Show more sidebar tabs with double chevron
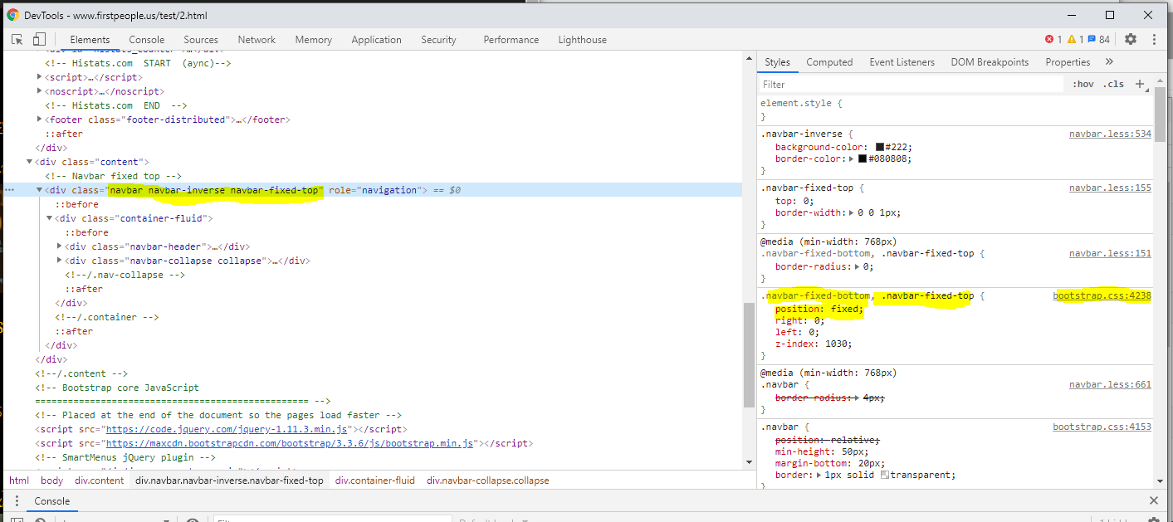This screenshot has height=522, width=1173. 1109,61
